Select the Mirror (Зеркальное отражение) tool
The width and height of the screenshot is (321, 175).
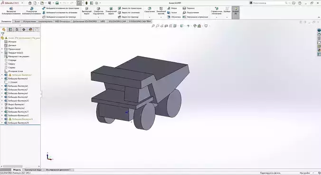(195, 17)
